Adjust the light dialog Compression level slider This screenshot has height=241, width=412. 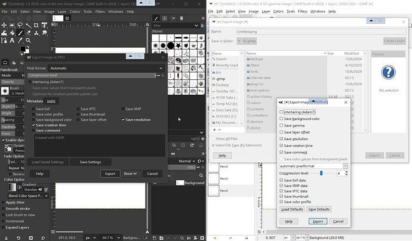(321, 173)
